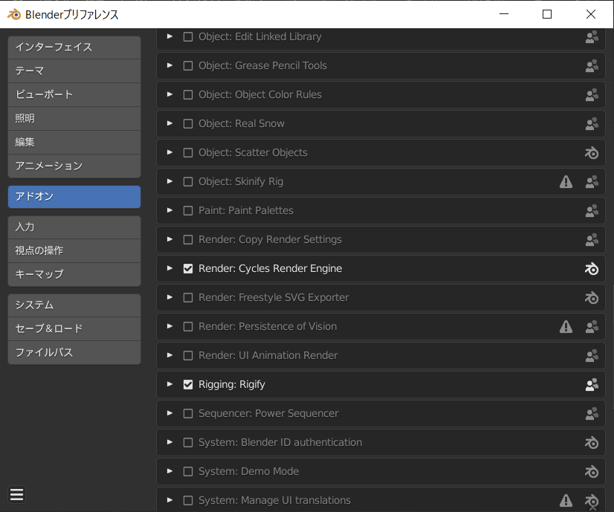The height and width of the screenshot is (512, 614).
Task: Expand Real Snow addon details
Action: [x=169, y=123]
